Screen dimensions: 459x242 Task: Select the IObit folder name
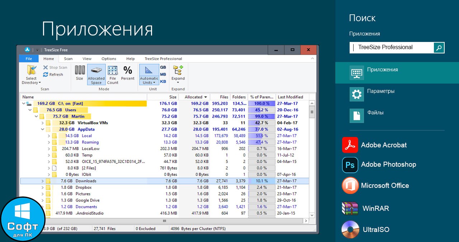87,175
